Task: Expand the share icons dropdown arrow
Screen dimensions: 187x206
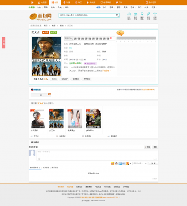Action: [x=131, y=163]
